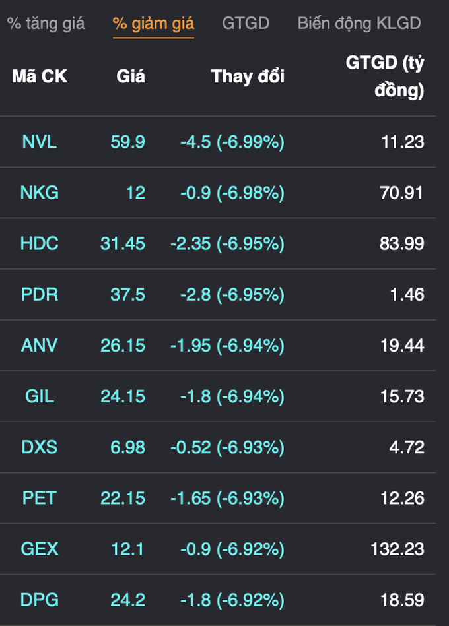Image resolution: width=449 pixels, height=626 pixels.
Task: Open the NVL stock ticker
Action: pyautogui.click(x=40, y=142)
